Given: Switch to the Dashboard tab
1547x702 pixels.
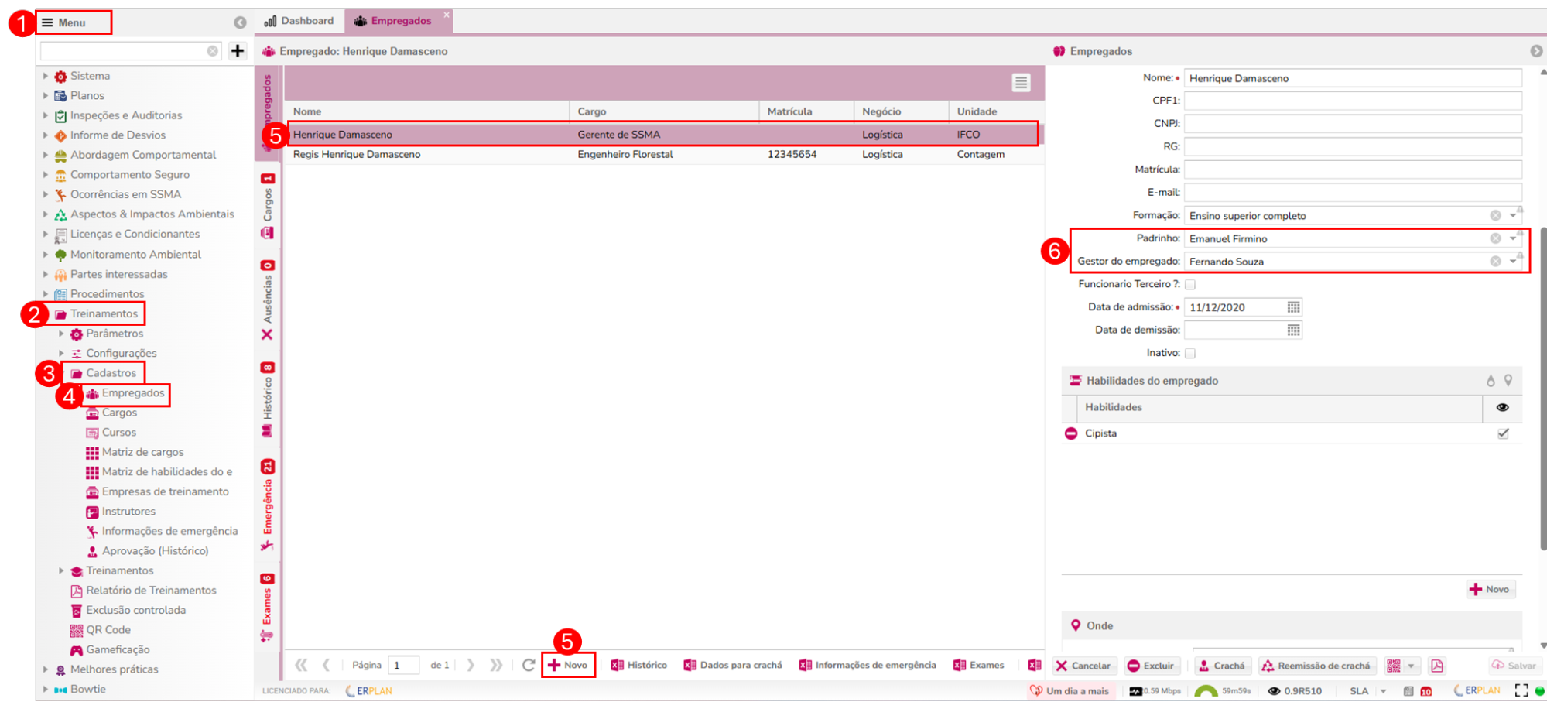Looking at the screenshot, I should point(299,21).
